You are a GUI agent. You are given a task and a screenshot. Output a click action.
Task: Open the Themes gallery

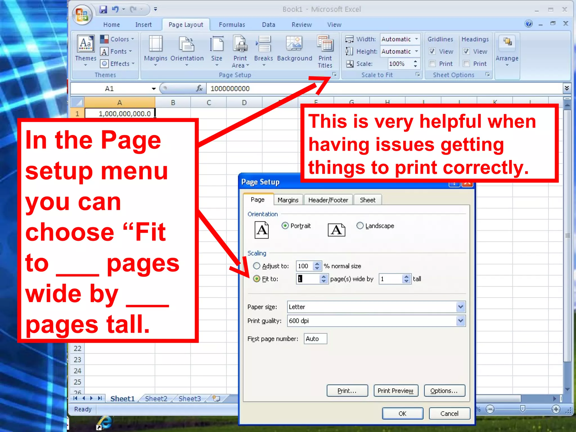point(85,51)
